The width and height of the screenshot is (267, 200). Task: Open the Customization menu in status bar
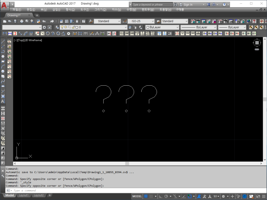[264, 197]
